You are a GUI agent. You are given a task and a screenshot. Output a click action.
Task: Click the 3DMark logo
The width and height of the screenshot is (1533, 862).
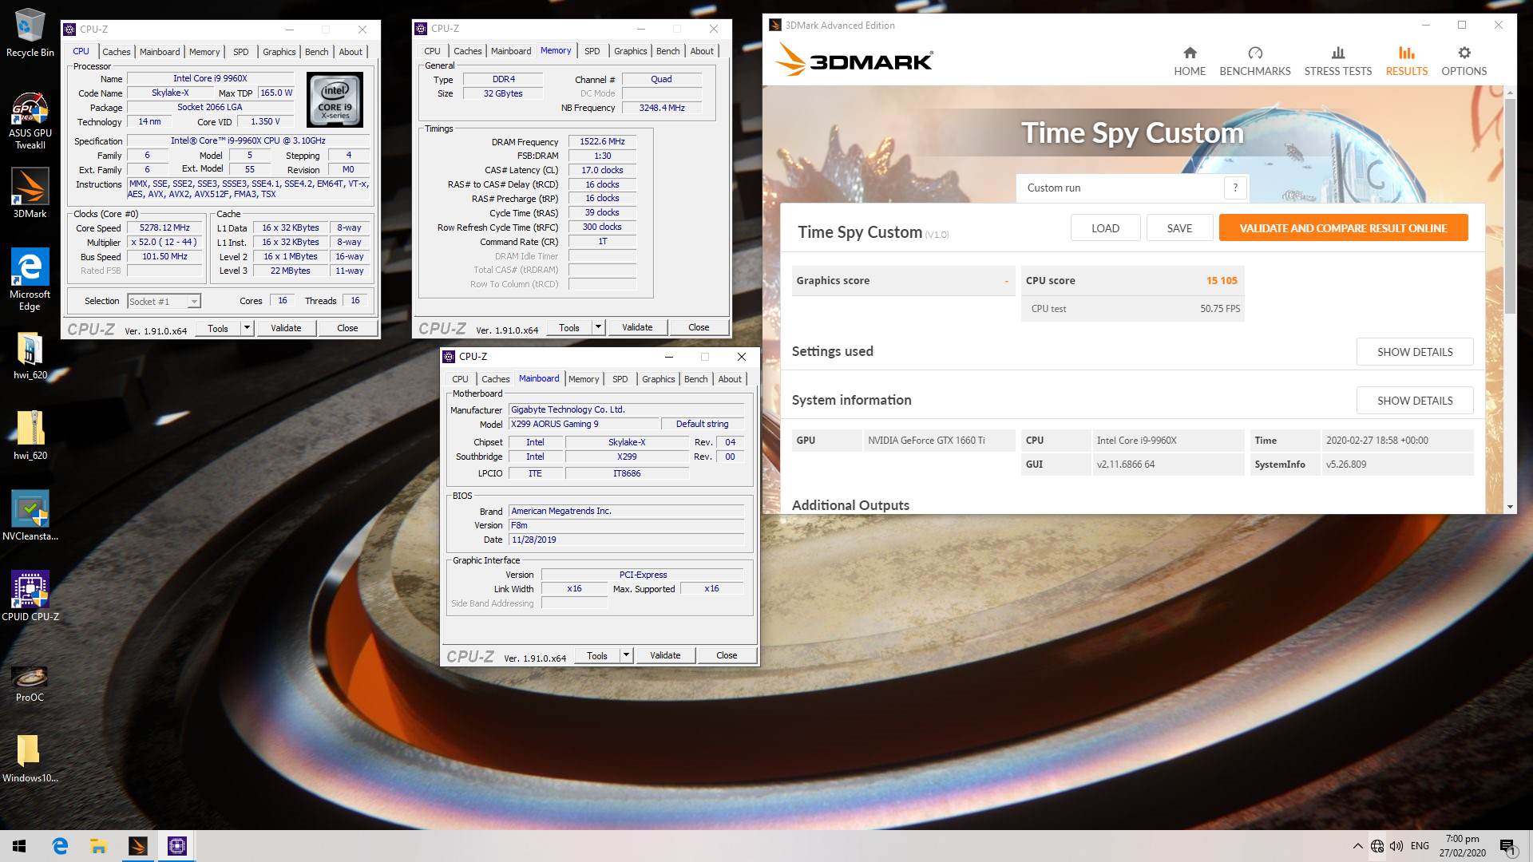pos(854,60)
